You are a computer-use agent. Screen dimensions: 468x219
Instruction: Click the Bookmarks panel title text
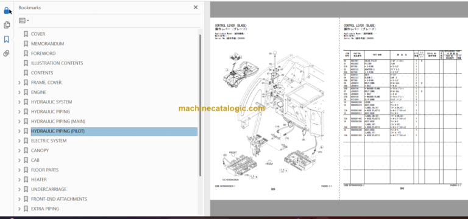(29, 7)
